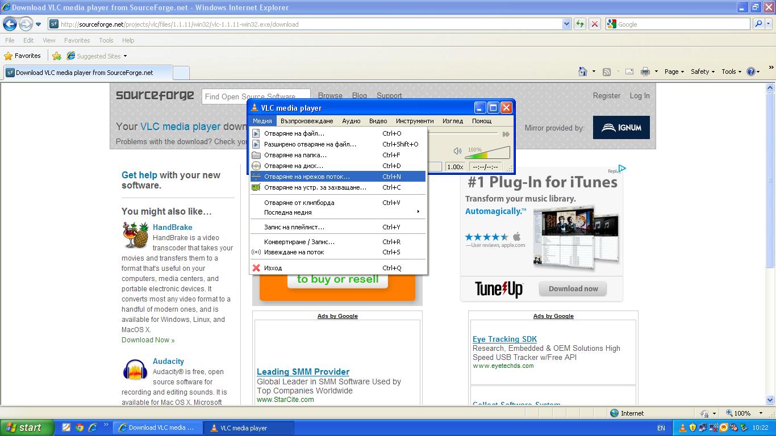Click the Chrome icon in quick launch
The image size is (776, 436).
pos(80,427)
